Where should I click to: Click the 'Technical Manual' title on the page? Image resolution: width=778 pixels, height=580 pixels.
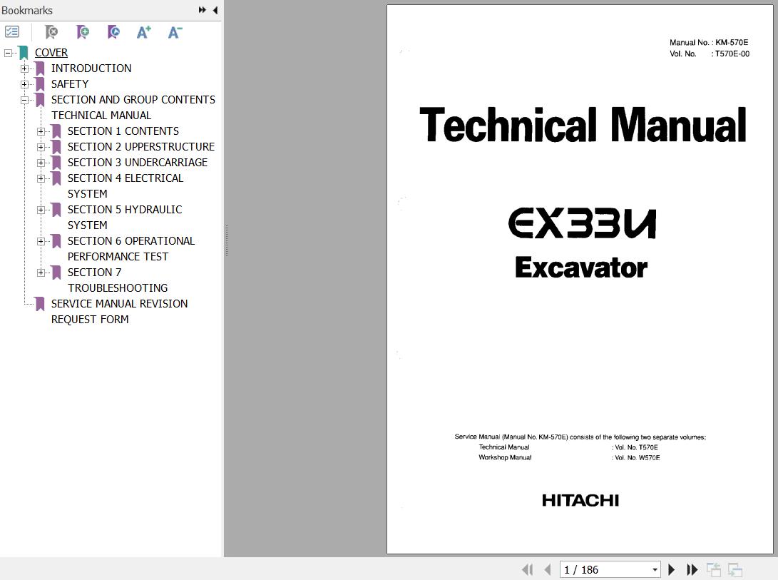(x=583, y=125)
